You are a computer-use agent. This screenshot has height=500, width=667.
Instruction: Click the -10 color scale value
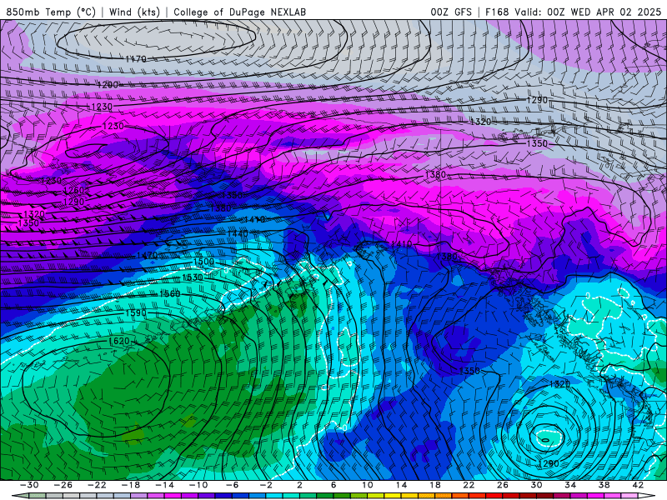(198, 485)
